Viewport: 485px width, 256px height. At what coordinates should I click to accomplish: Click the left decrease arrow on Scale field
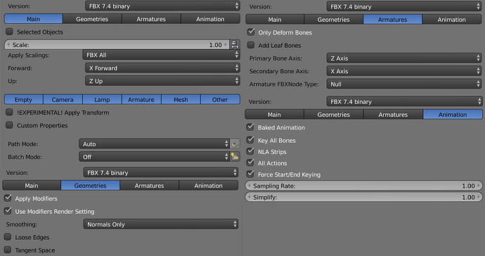(x=8, y=45)
